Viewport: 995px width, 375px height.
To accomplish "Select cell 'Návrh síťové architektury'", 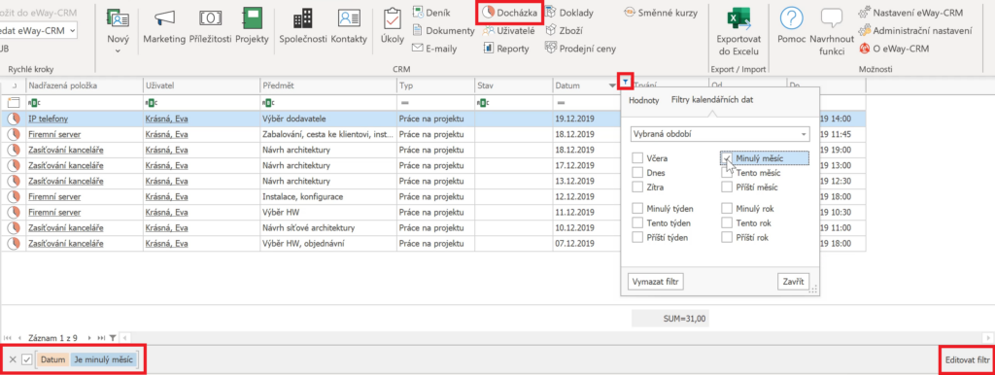I will [328, 227].
